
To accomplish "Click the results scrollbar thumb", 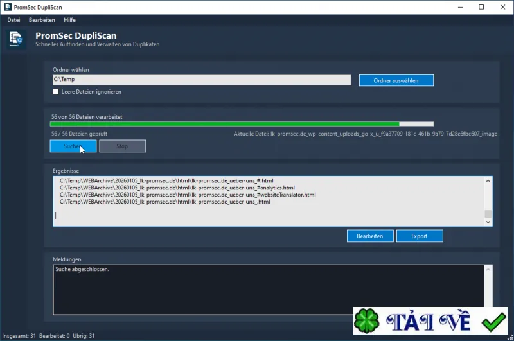I will coord(488,214).
